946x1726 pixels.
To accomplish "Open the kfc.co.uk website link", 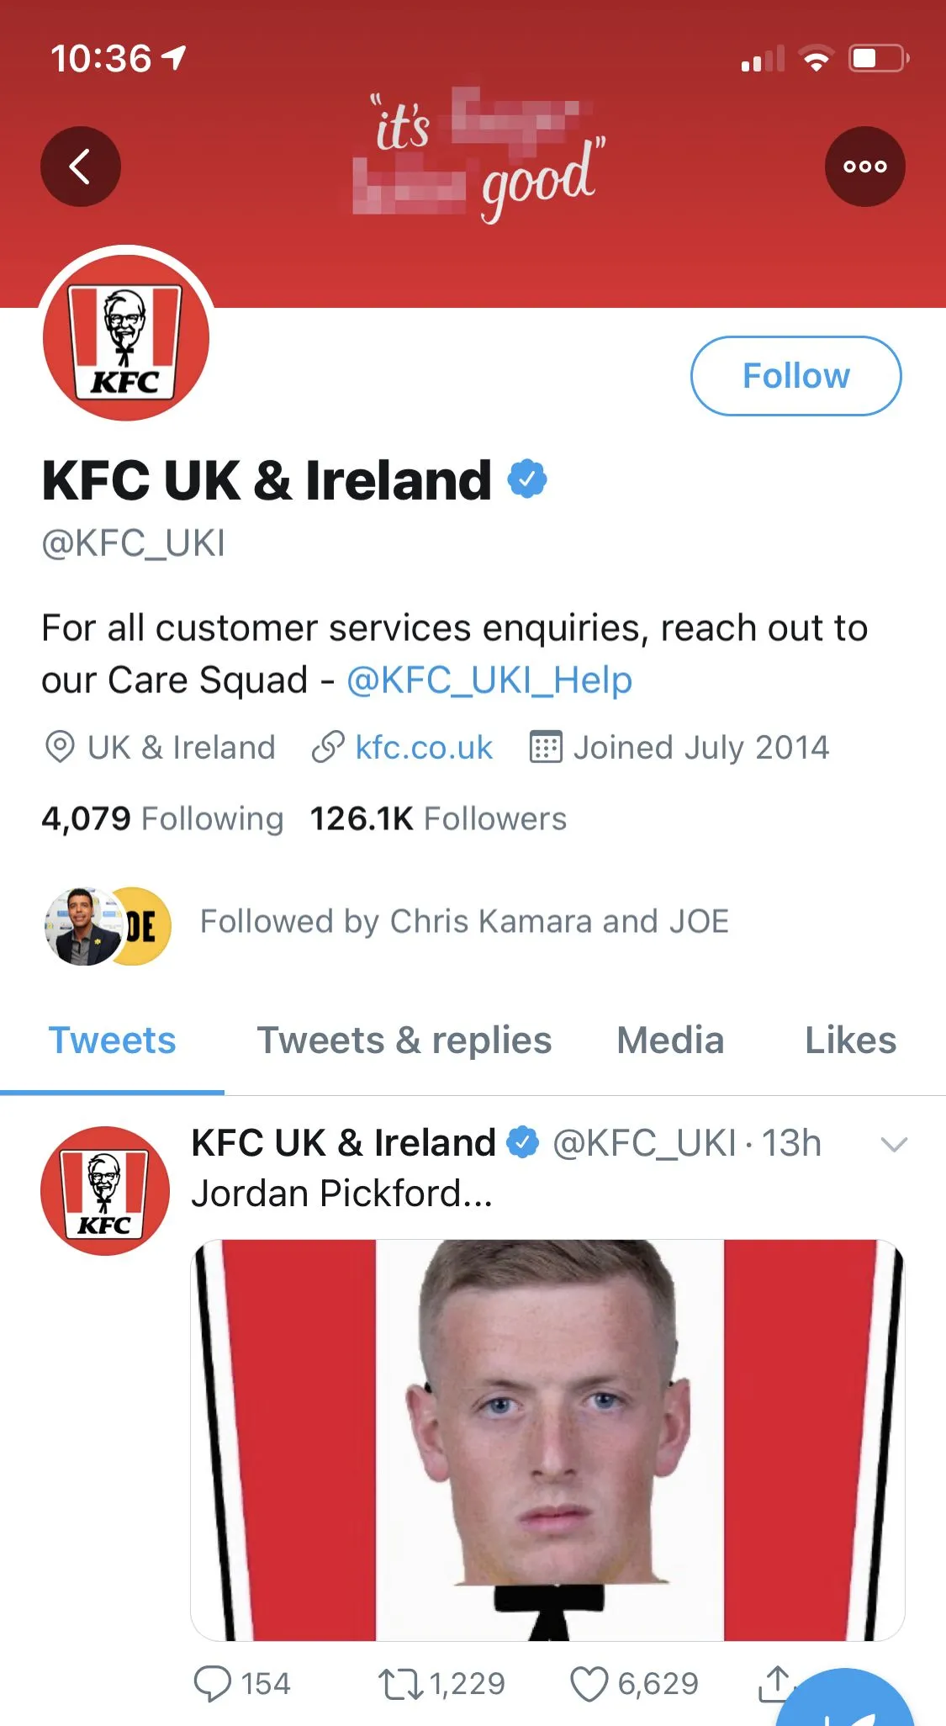I will coord(423,748).
